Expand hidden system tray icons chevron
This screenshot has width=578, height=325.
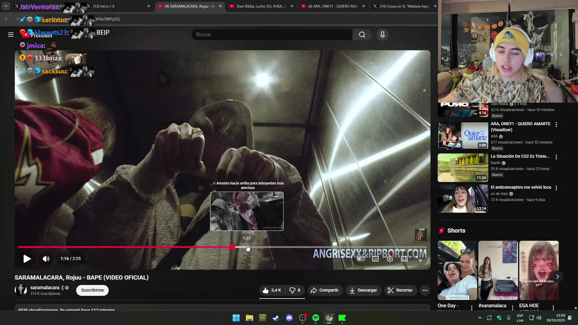(480, 318)
